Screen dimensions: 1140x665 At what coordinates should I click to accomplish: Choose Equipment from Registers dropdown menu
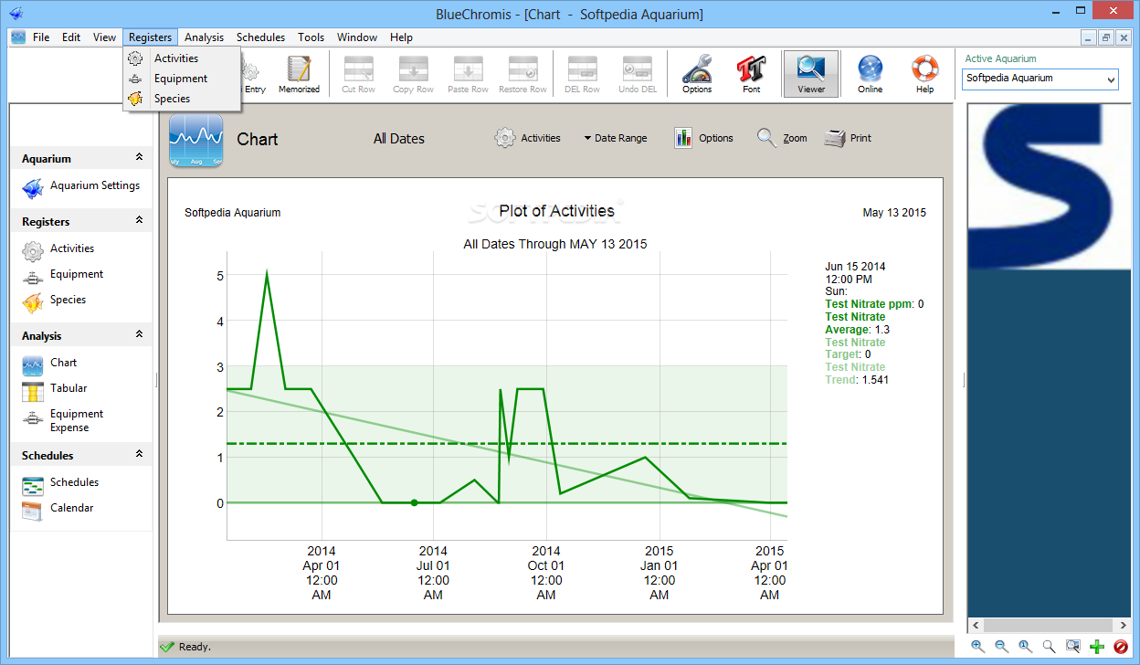pyautogui.click(x=182, y=79)
